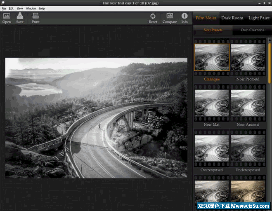
Task: Click the application icon in title bar
Action: (3, 3)
